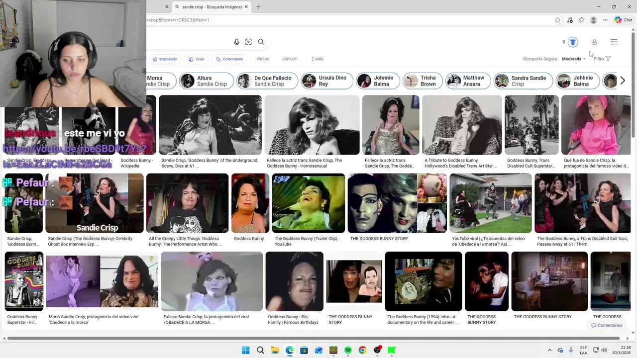This screenshot has height=358, width=637.
Task: Open 'Goddess Bunny, Trans Disabled Cult Superstar' image
Action: (531, 125)
